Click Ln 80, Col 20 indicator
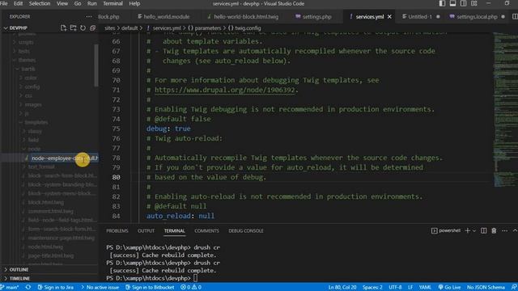Screen dimensions: 518x291 pyautogui.click(x=342, y=288)
